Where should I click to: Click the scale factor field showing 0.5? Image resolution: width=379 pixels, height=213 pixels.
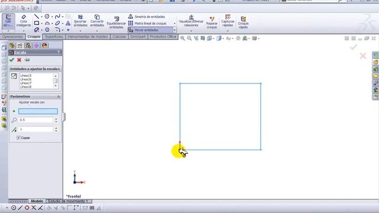point(36,120)
